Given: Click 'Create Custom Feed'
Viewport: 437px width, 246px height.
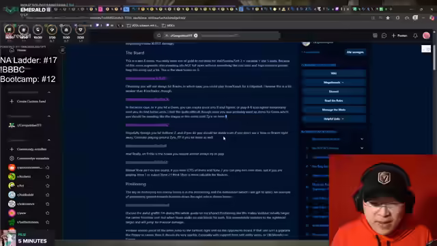Looking at the screenshot, I should pos(28,102).
